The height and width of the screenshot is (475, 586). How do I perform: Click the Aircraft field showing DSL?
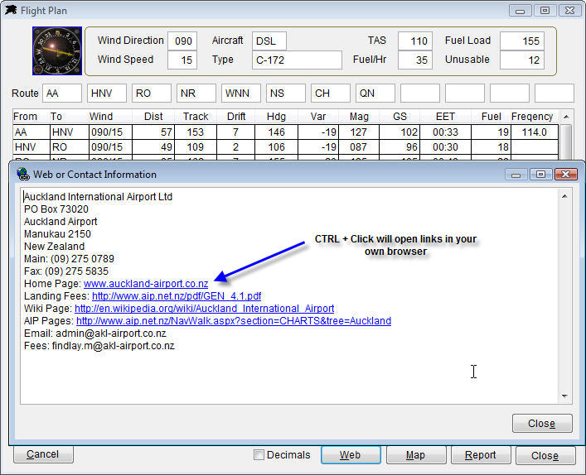[269, 41]
